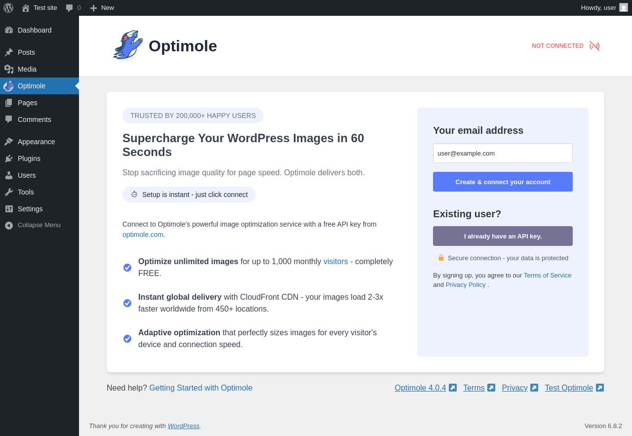This screenshot has width=632, height=436.
Task: Click the Collapse Menu arrow icon
Action: pos(9,225)
